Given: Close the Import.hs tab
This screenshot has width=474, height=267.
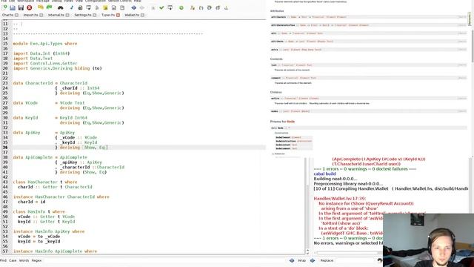Looking at the screenshot, I should pyautogui.click(x=41, y=15).
